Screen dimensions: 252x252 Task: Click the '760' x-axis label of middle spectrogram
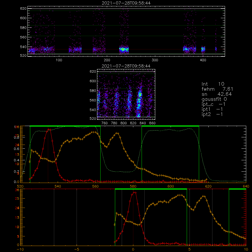coord(105,123)
